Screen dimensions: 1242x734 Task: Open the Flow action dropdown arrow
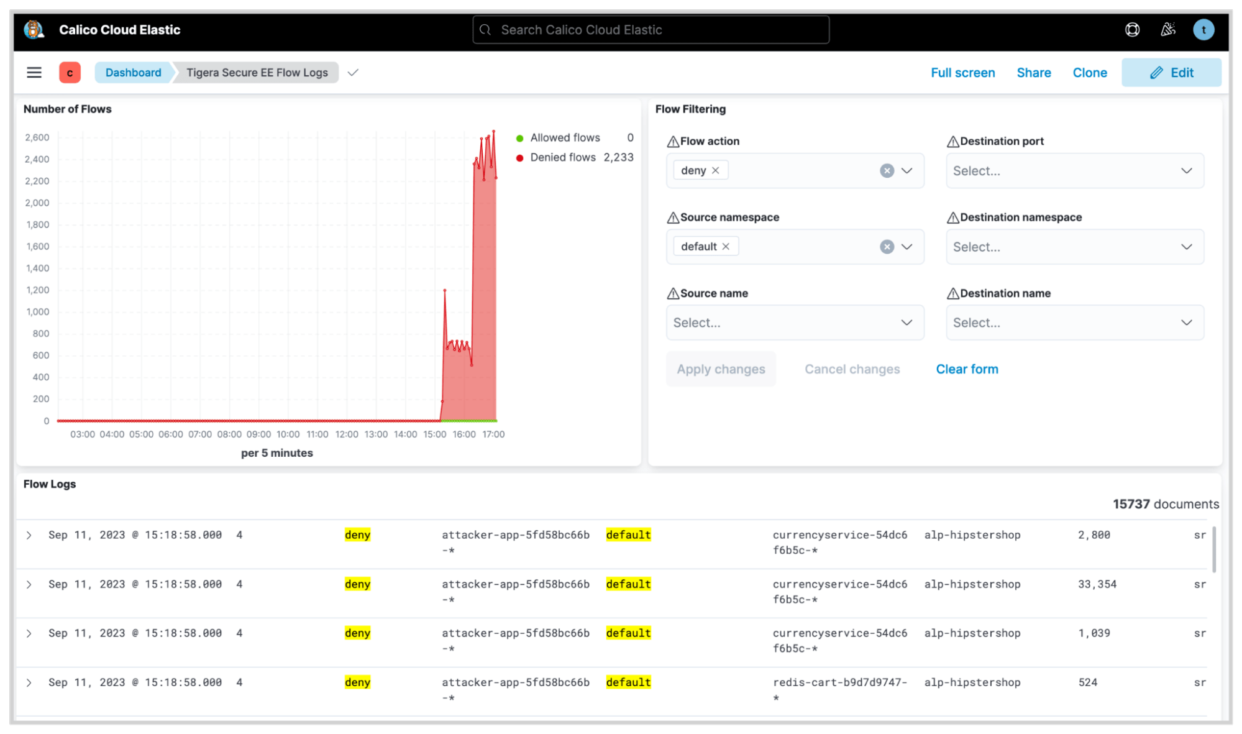[907, 170]
